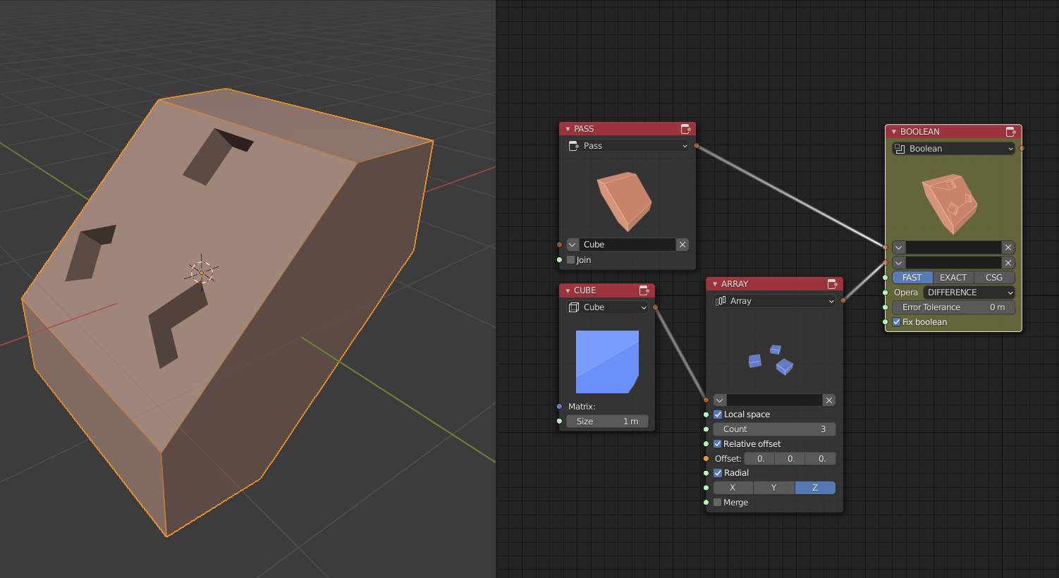Click the Pass node header icon
This screenshot has height=578, width=1059.
(685, 129)
